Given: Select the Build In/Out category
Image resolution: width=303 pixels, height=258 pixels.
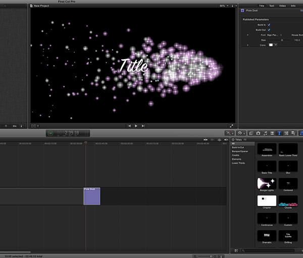Looking at the screenshot, I should coord(238,148).
